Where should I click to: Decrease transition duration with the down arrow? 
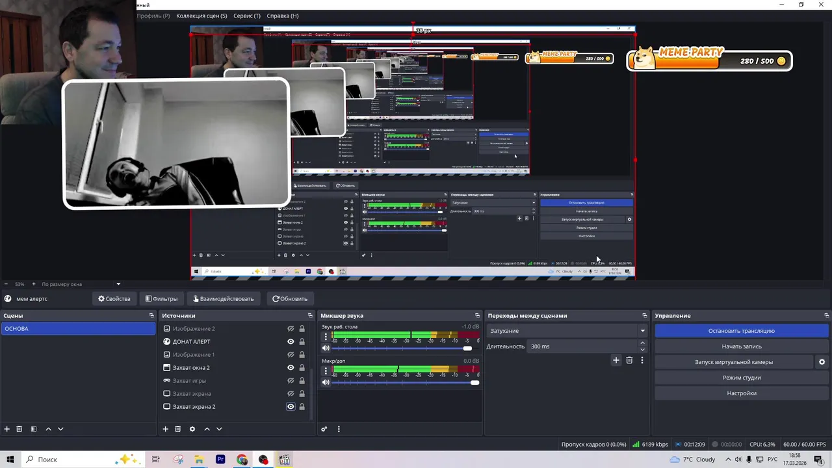(x=642, y=350)
